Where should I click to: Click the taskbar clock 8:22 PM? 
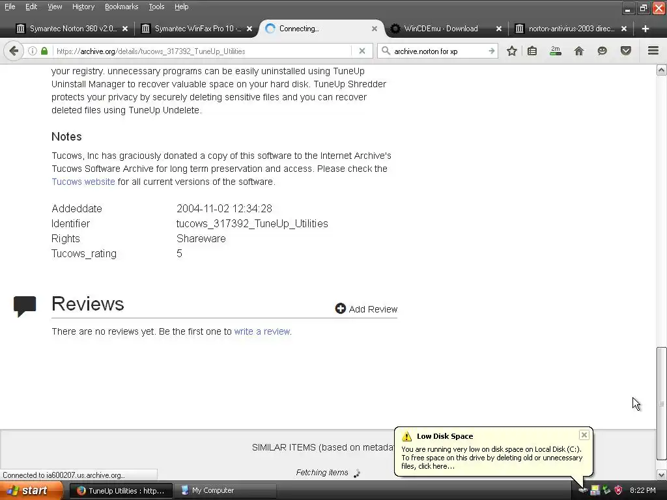point(642,490)
